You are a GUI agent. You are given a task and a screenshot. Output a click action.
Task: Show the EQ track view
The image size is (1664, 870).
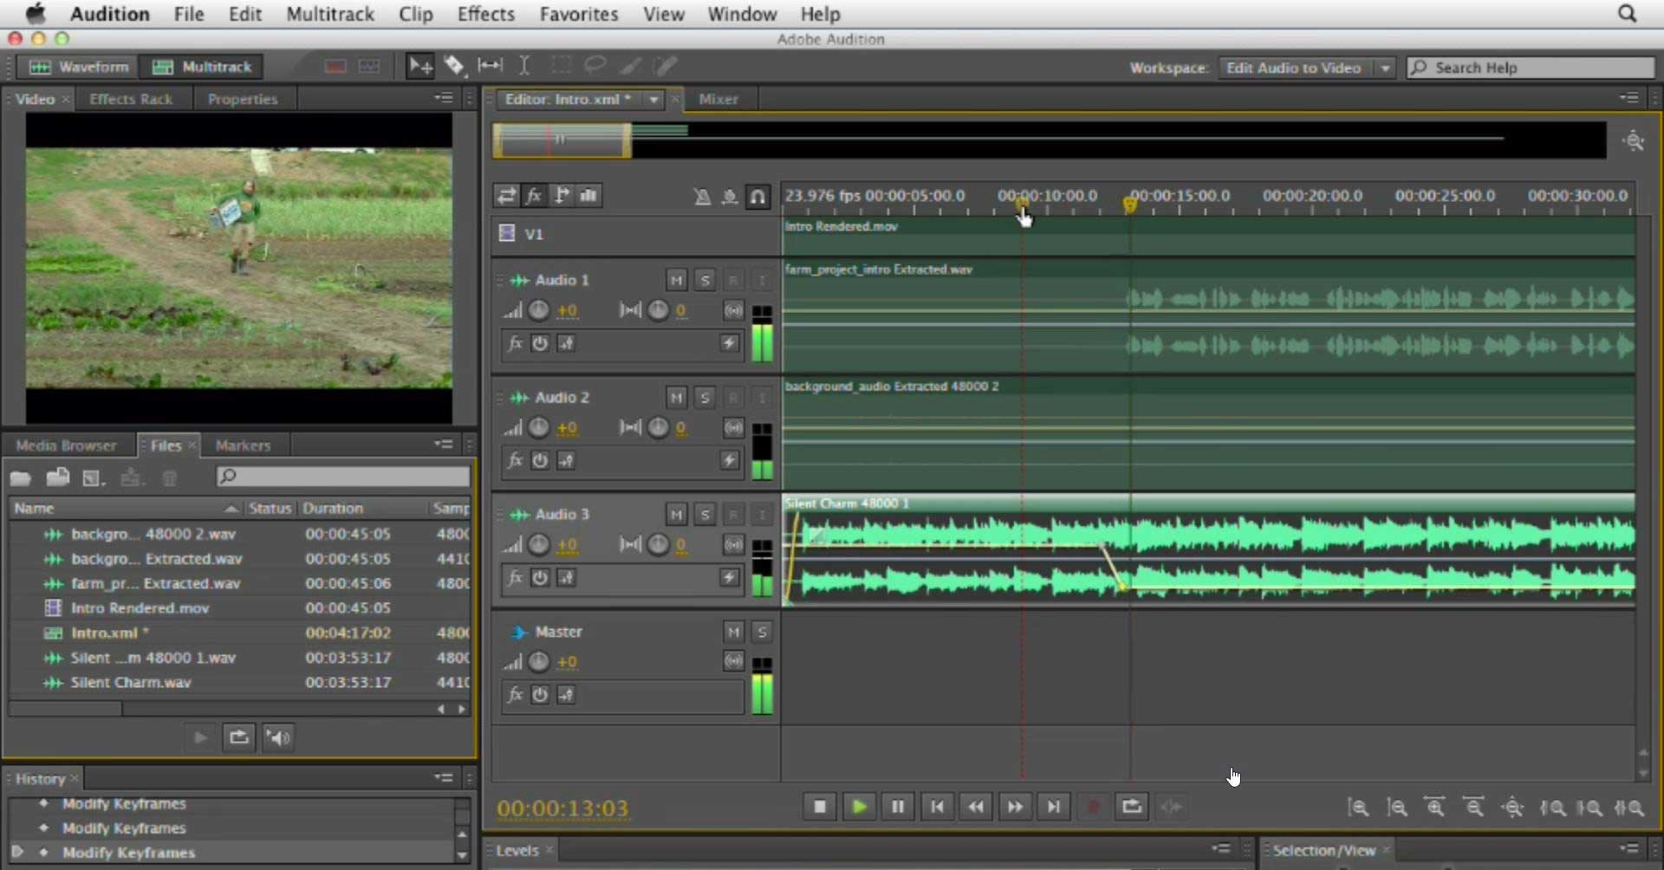[x=589, y=196]
